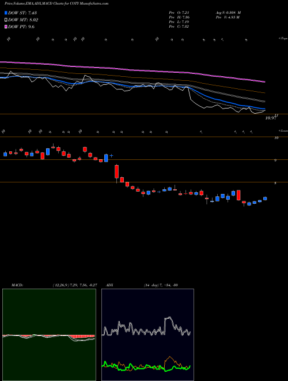Image resolution: width=288 pixels, height=381 pixels.
Task: Click the 'Pre O: 7.21' value
Action: tap(179, 13)
